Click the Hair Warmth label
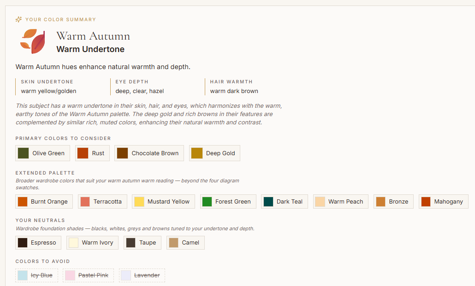The image size is (475, 286). pyautogui.click(x=231, y=82)
